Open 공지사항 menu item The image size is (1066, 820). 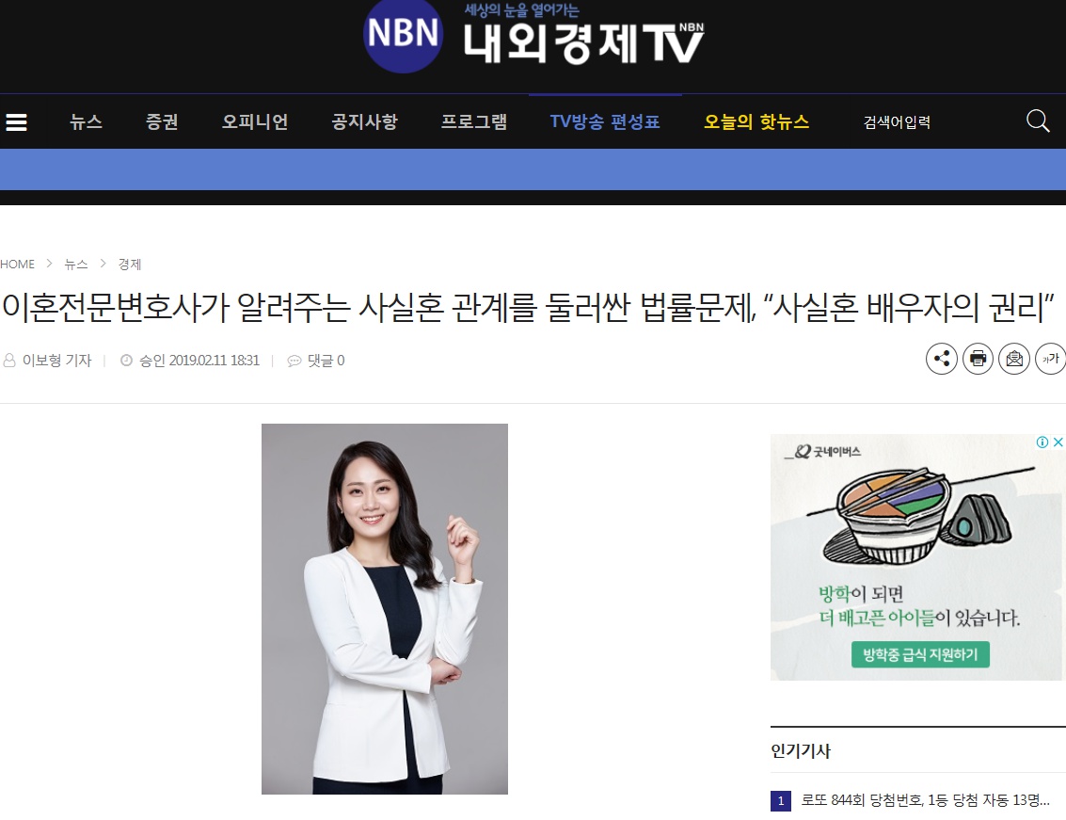point(364,121)
